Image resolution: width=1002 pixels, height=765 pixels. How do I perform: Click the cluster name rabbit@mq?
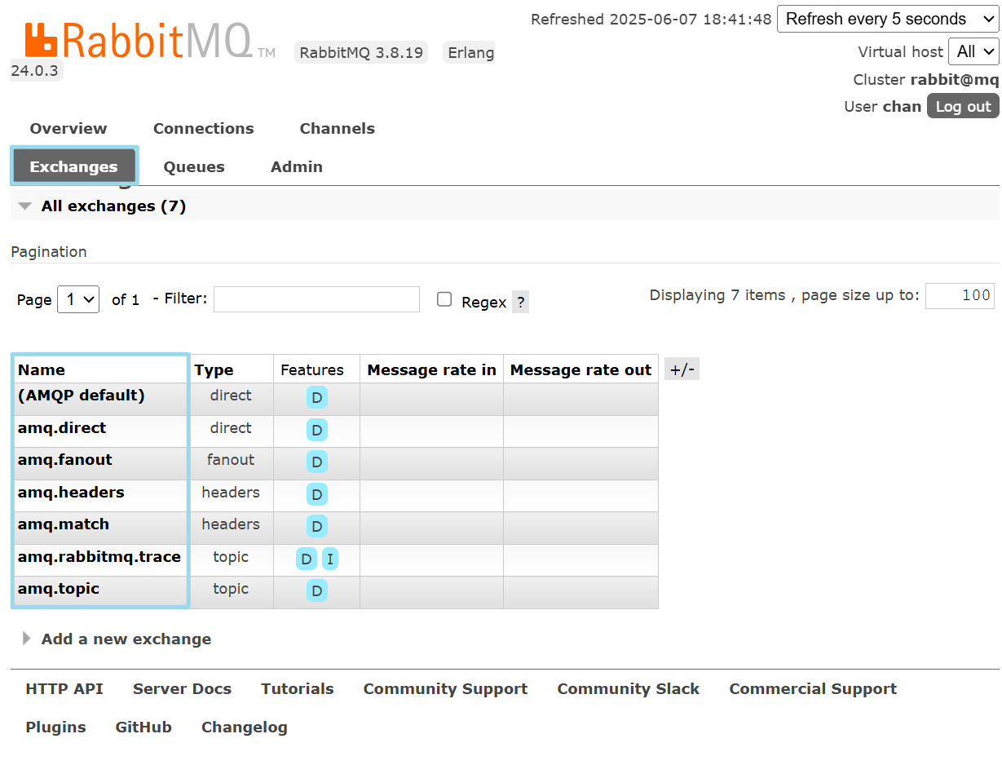click(x=955, y=80)
